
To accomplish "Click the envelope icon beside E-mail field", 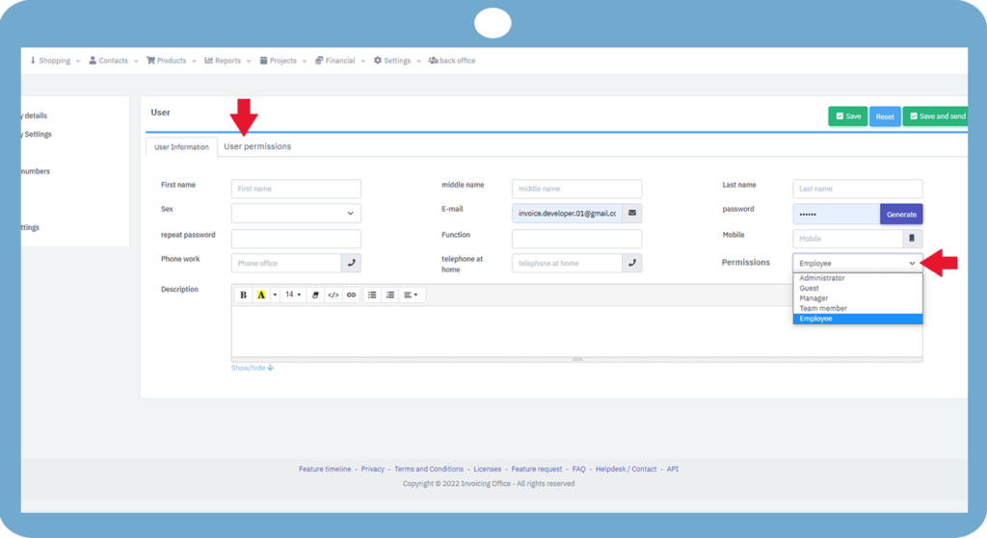I will click(x=632, y=213).
